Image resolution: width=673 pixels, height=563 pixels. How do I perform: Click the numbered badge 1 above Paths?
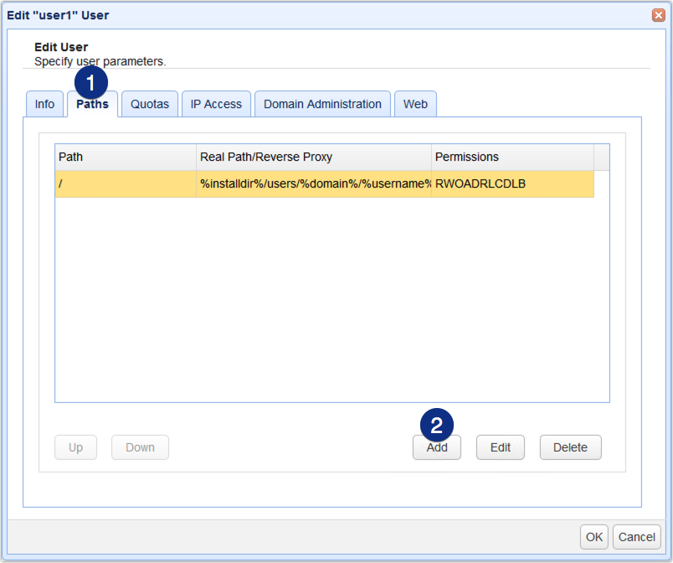90,81
